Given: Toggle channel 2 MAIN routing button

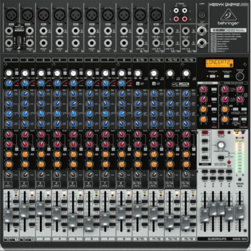Looking at the screenshot, I should tap(32, 224).
